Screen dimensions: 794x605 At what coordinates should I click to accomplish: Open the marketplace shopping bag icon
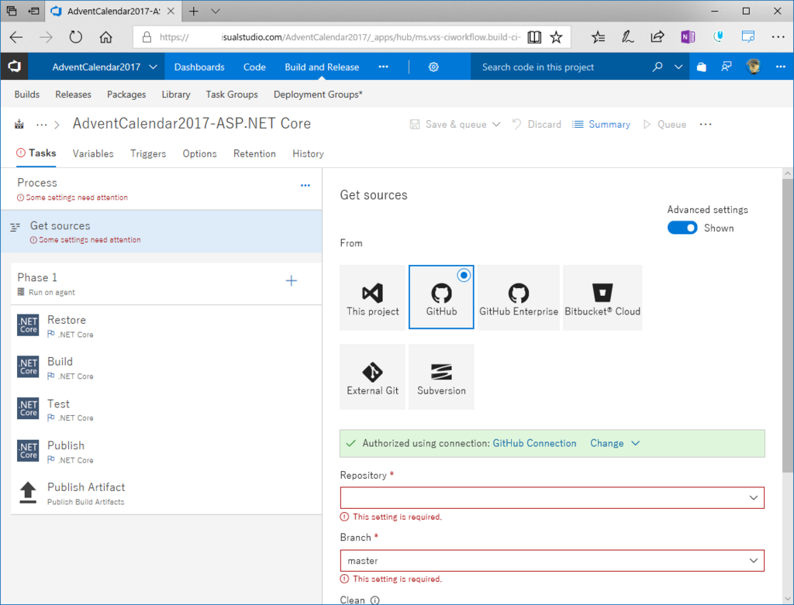(x=701, y=67)
